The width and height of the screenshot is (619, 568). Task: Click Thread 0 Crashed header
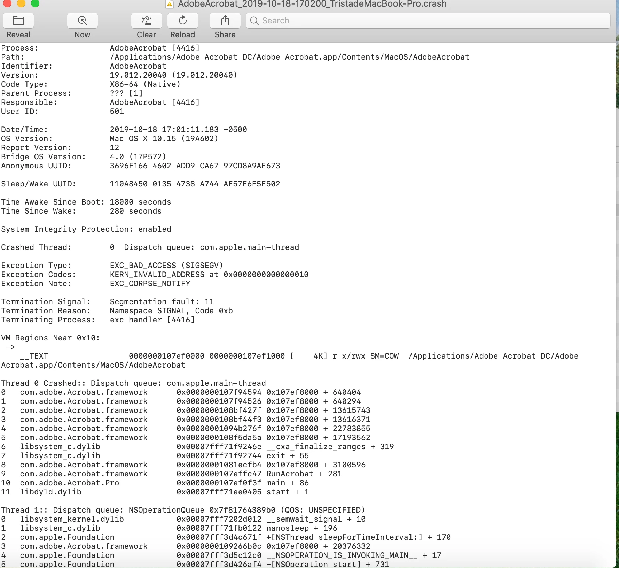click(x=133, y=383)
